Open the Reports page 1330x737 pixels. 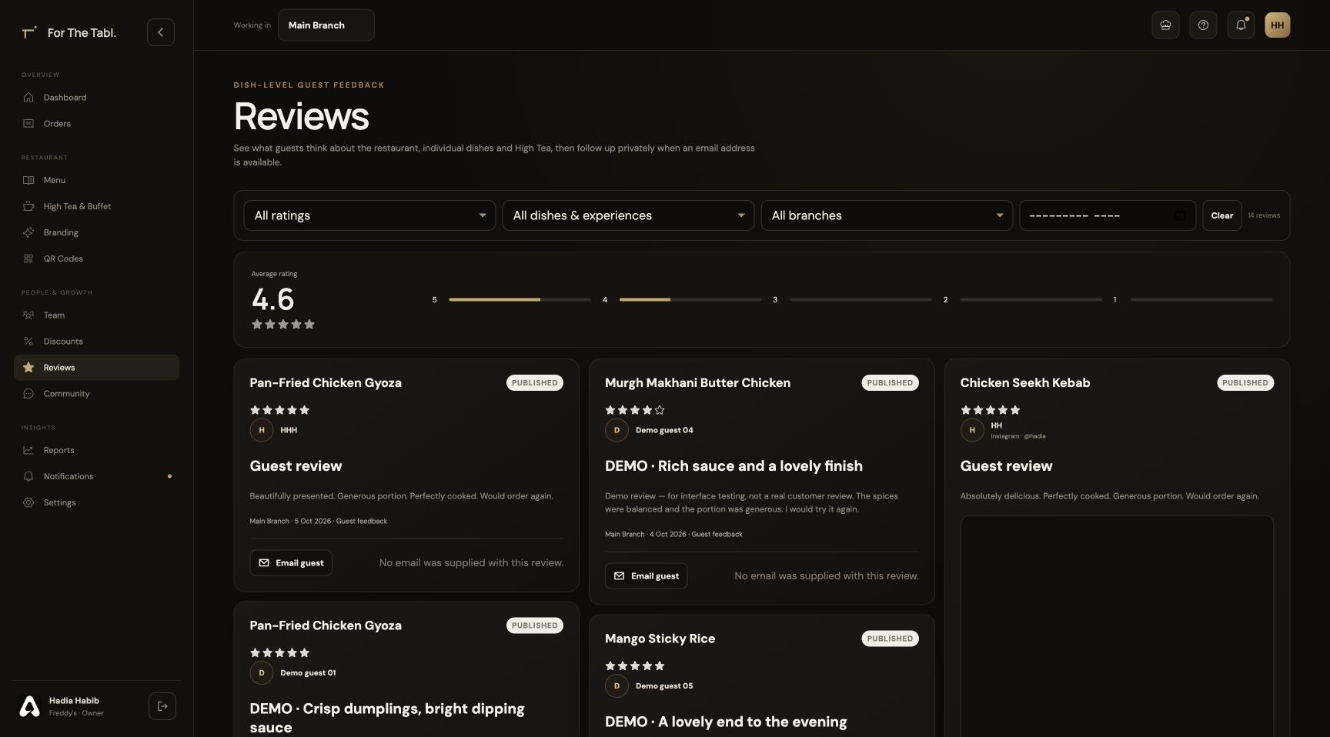(x=96, y=450)
